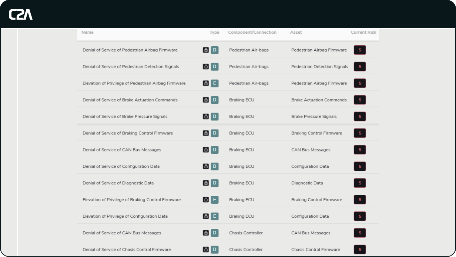
Task: Click 'Chasis Control Firmware' asset cell
Action: tap(316, 250)
